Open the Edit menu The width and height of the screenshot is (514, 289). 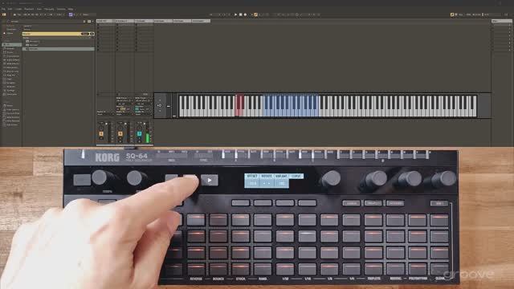point(10,9)
